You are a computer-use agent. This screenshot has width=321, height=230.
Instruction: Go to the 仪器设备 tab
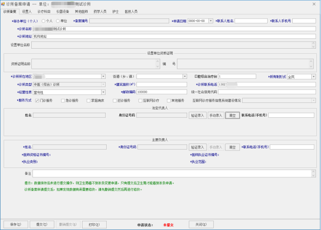pos(63,12)
